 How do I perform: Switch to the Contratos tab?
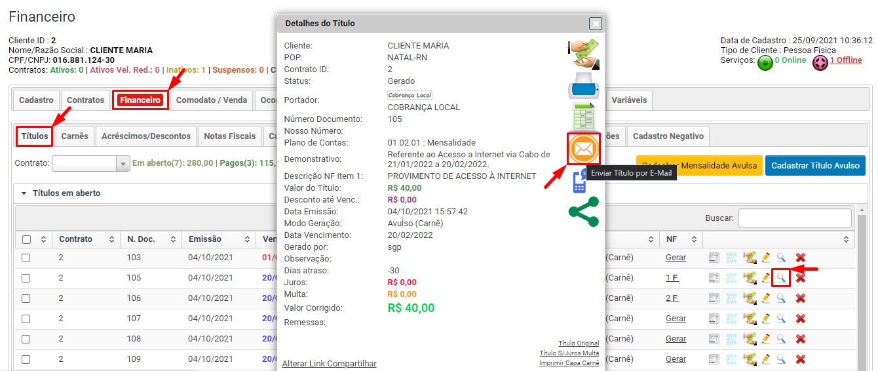point(85,100)
